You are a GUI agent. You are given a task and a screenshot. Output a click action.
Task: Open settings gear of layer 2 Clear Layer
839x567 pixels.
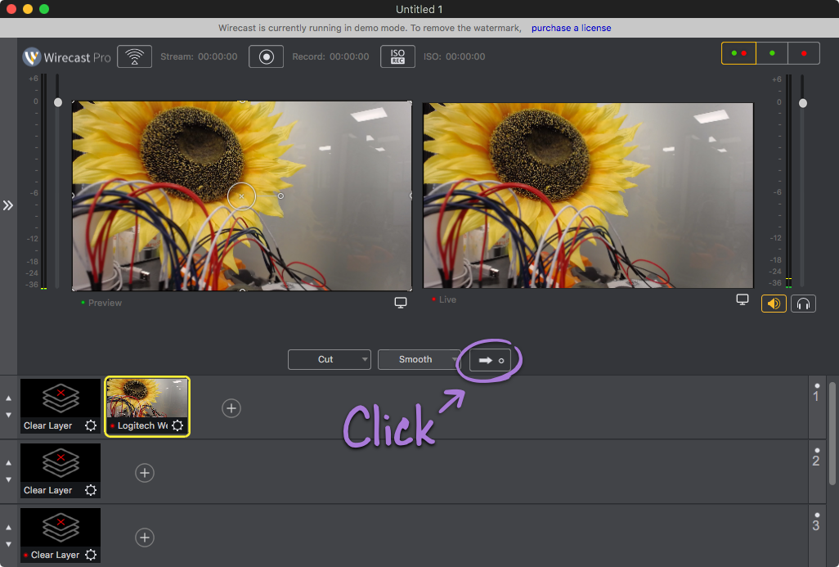91,490
